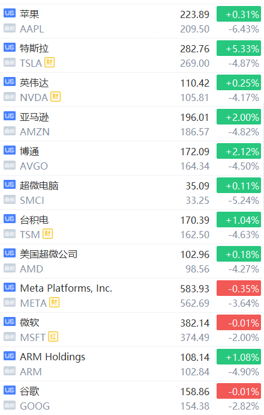Click the 财 badge beside NVDA

pos(55,97)
